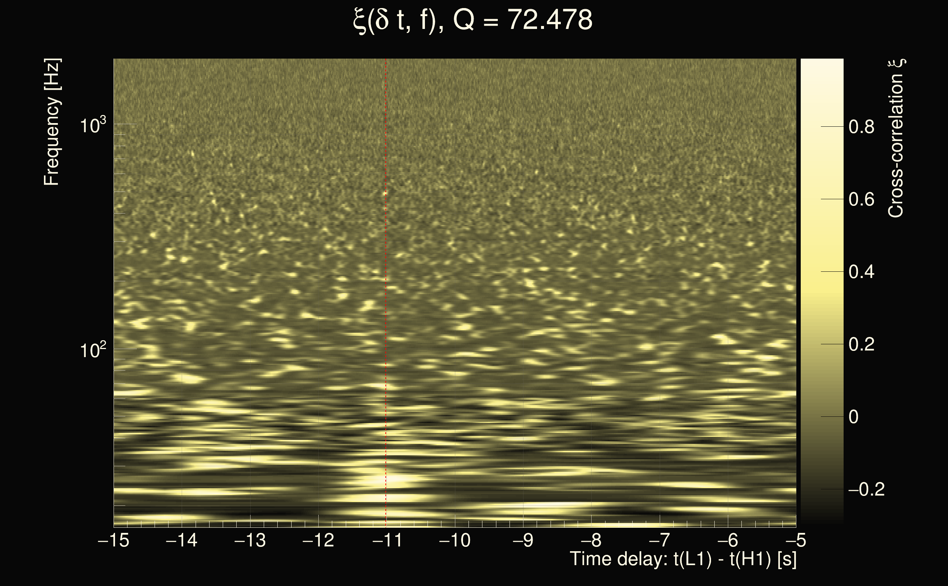Image resolution: width=948 pixels, height=586 pixels.
Task: Click the -8 tick label on the x-axis
Action: [592, 540]
